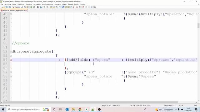
Task: Toggle synchronized vertical scrolling
Action: point(51,7)
